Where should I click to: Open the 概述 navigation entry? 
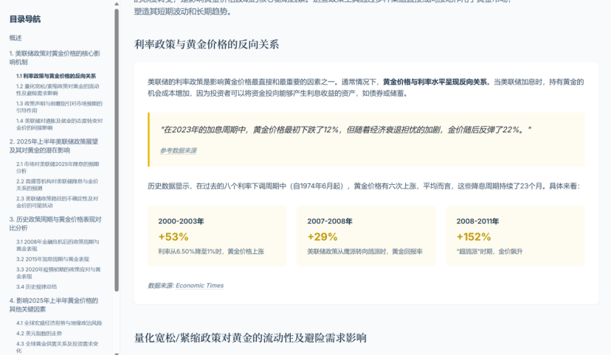point(16,38)
